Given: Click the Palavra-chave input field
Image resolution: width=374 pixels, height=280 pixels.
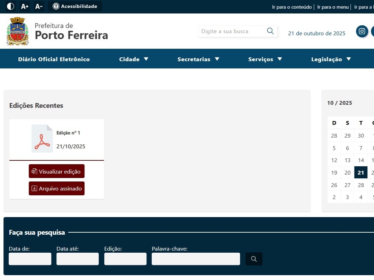Looking at the screenshot, I should (x=196, y=259).
